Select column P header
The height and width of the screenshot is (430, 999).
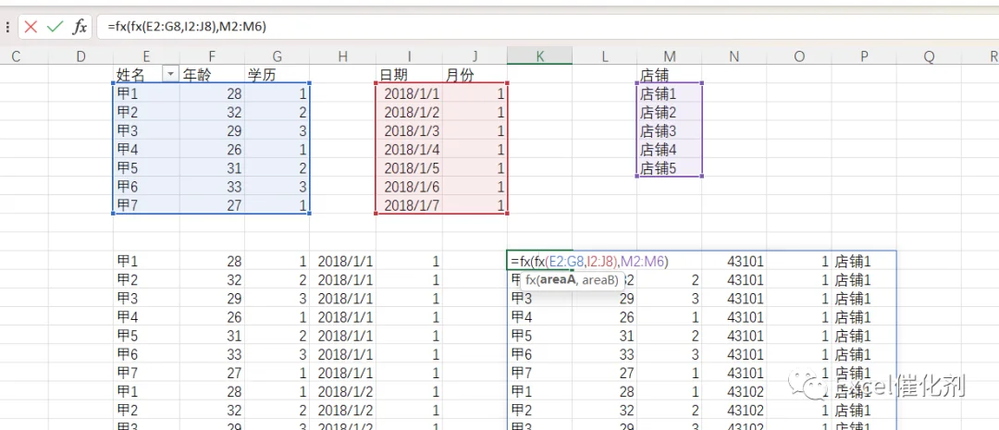(x=864, y=56)
